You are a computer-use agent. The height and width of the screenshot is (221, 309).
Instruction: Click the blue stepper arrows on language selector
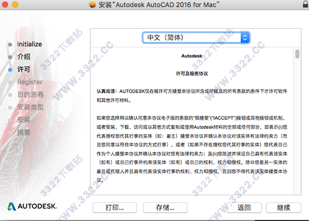coord(245,38)
